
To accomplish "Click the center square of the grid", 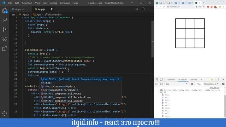I will click(190, 33).
